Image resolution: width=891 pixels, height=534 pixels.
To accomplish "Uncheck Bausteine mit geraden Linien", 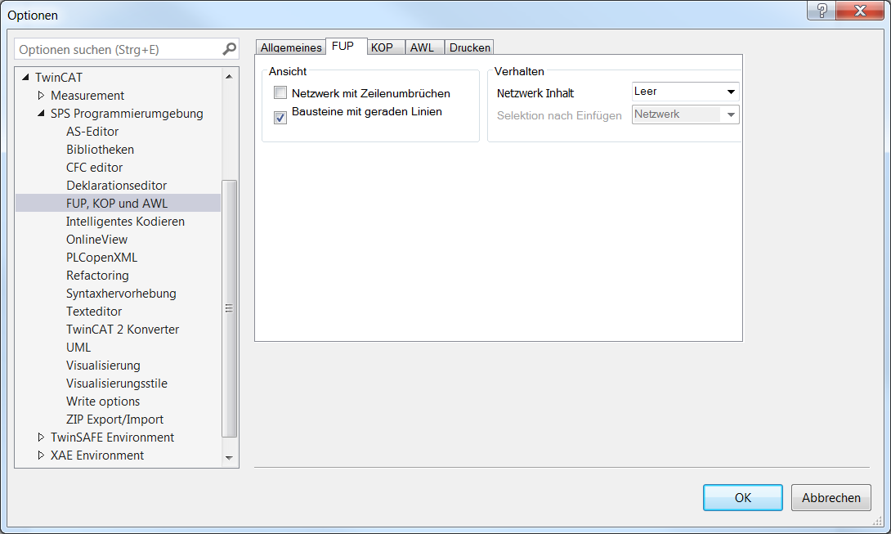I will (x=280, y=118).
